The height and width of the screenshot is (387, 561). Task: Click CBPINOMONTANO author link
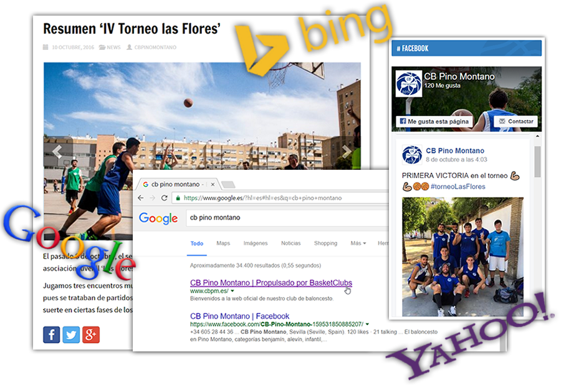[x=155, y=47]
